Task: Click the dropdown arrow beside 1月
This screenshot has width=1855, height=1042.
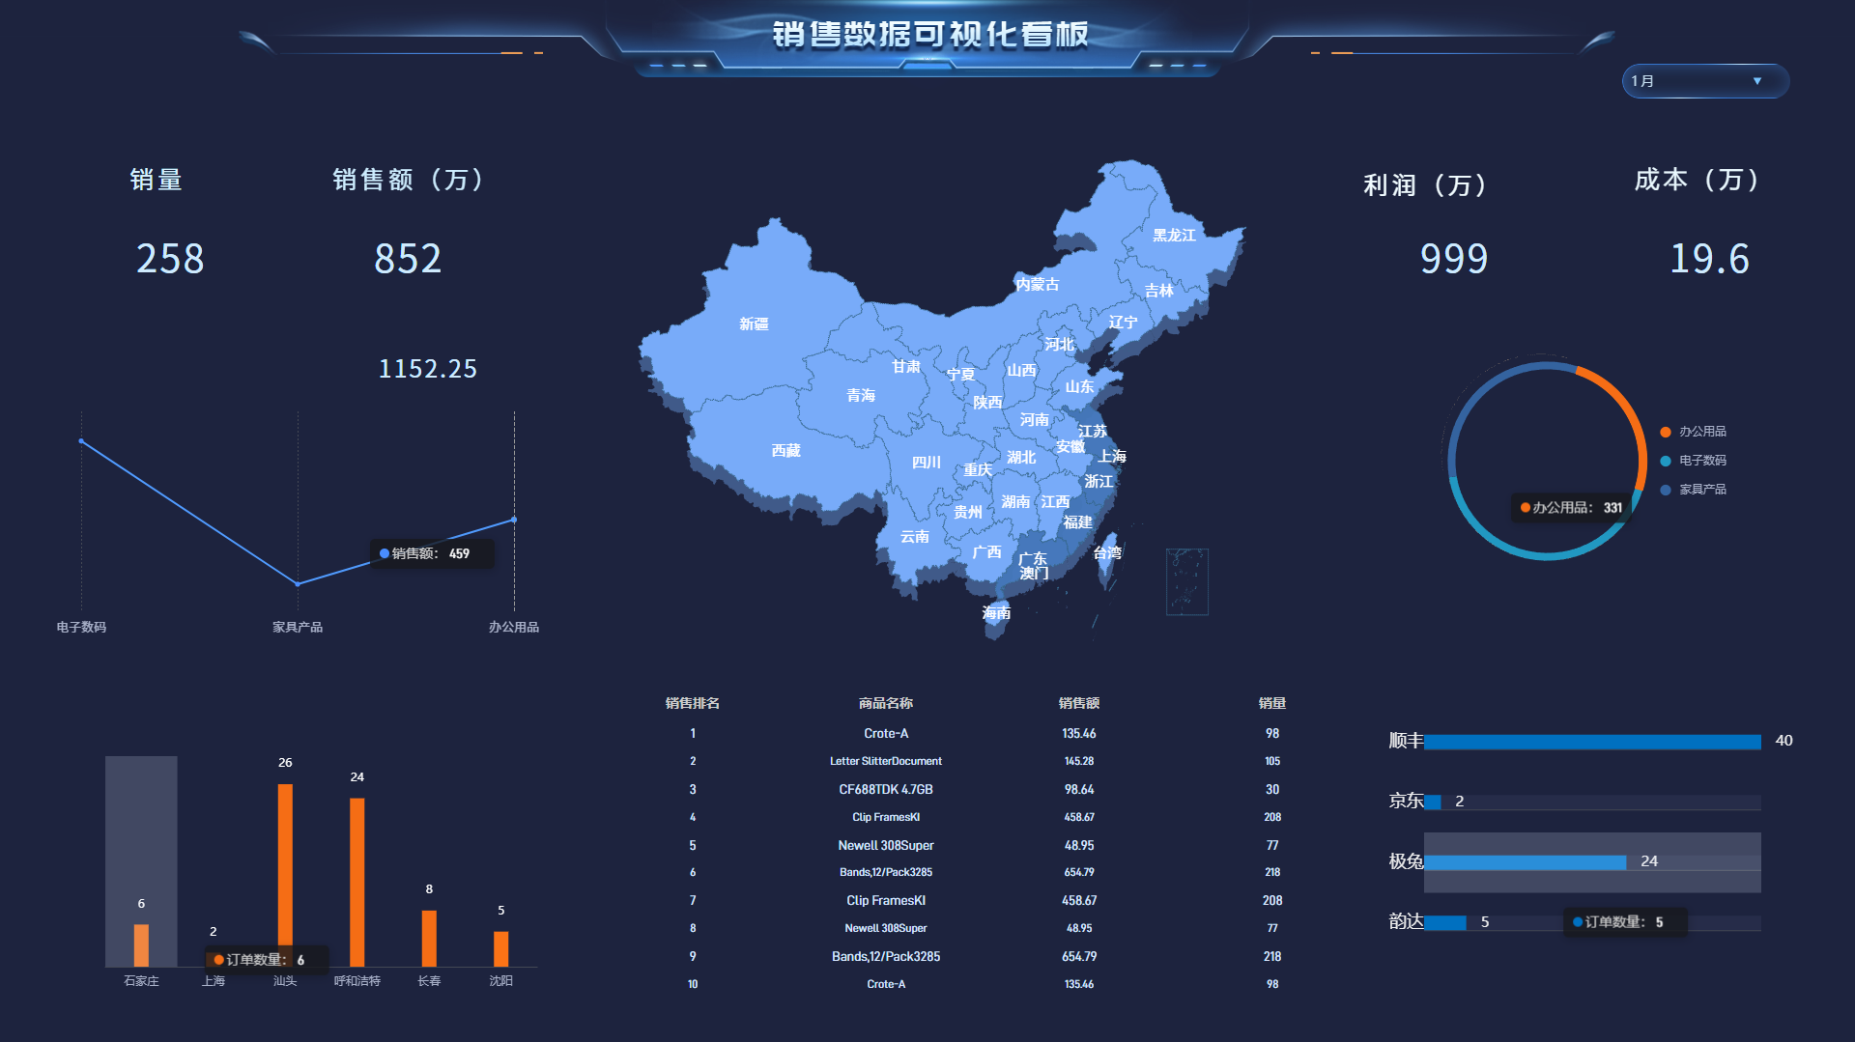Action: point(1757,81)
